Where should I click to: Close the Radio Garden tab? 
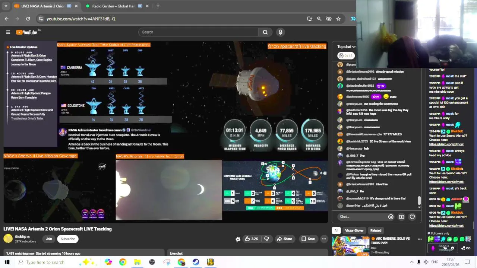[x=147, y=6]
